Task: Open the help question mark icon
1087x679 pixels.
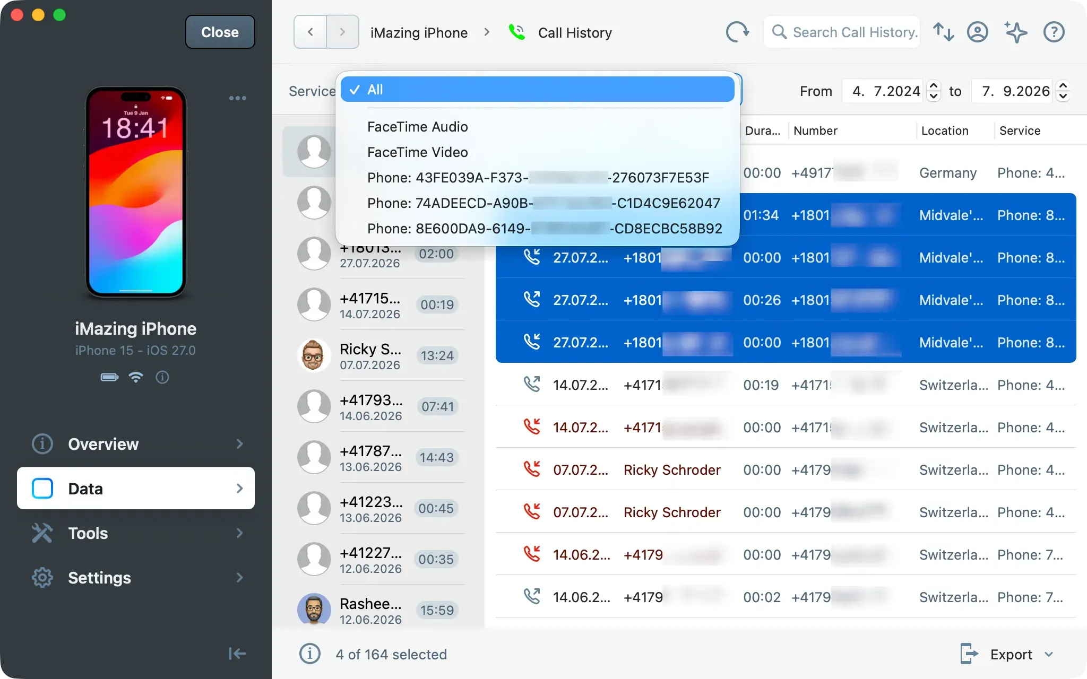Action: 1054,32
